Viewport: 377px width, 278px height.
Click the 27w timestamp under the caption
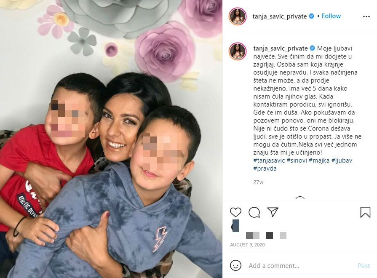tap(258, 182)
